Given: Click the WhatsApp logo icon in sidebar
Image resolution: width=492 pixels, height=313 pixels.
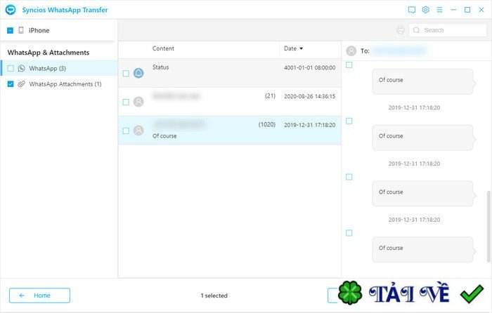Looking at the screenshot, I should tap(21, 68).
